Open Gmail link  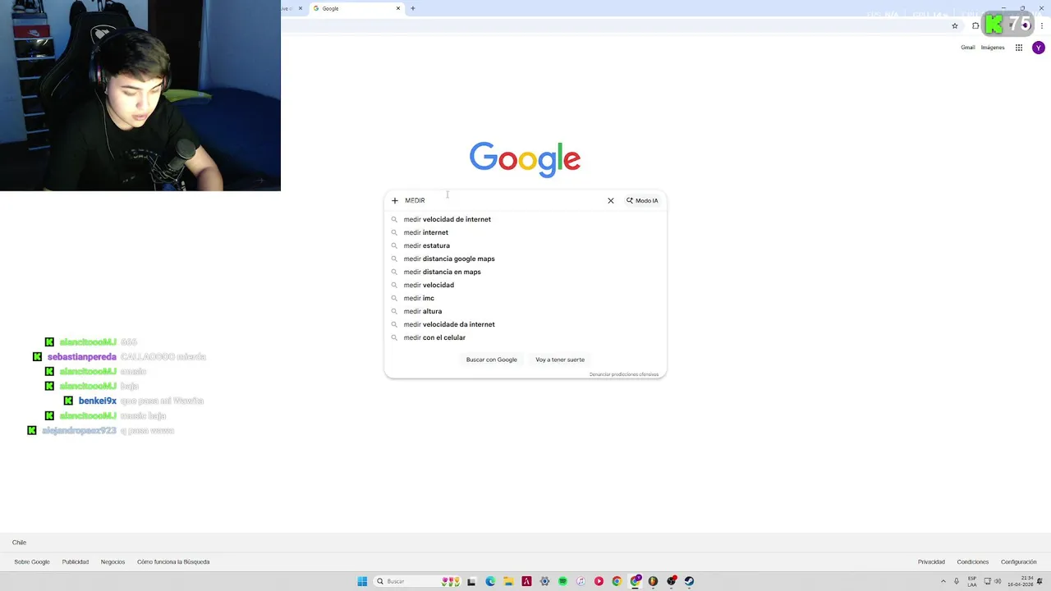click(968, 48)
